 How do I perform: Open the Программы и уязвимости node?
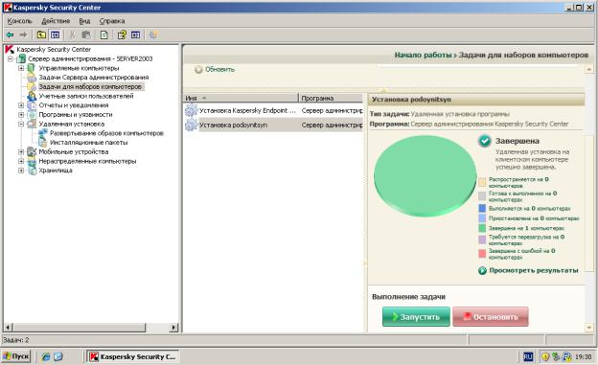[75, 114]
